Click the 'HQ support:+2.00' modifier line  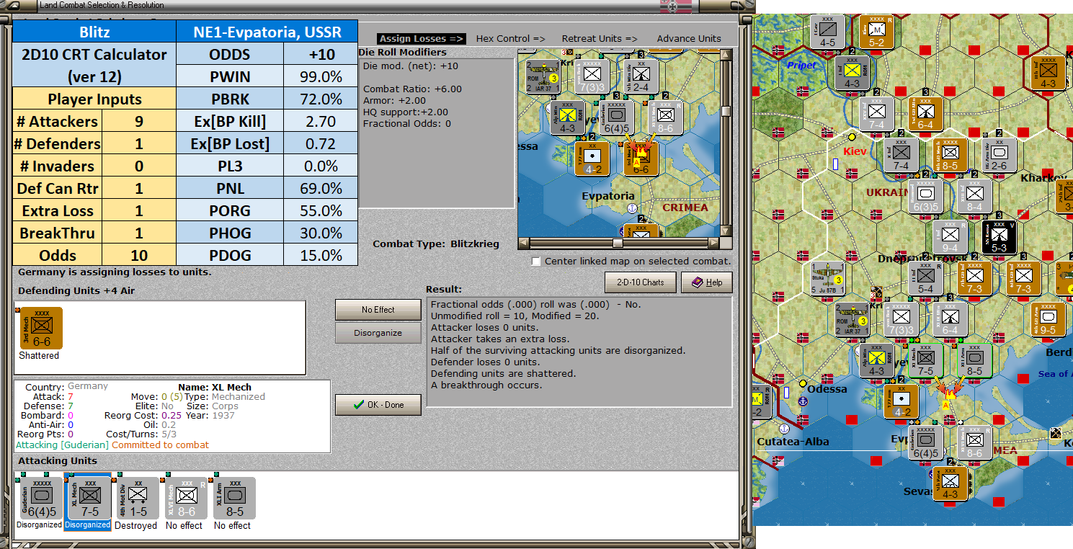[x=405, y=112]
